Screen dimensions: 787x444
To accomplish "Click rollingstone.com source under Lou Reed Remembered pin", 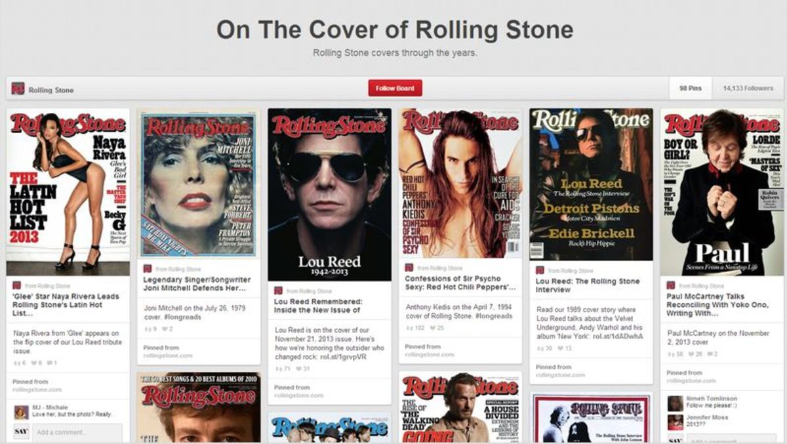I will [x=299, y=395].
